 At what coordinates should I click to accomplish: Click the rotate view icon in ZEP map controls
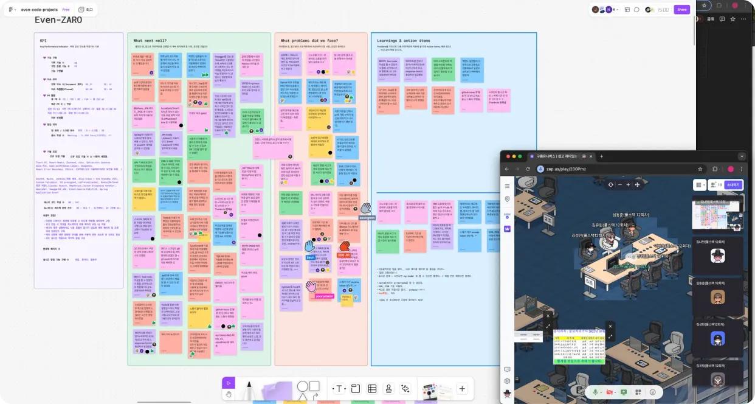tap(611, 185)
